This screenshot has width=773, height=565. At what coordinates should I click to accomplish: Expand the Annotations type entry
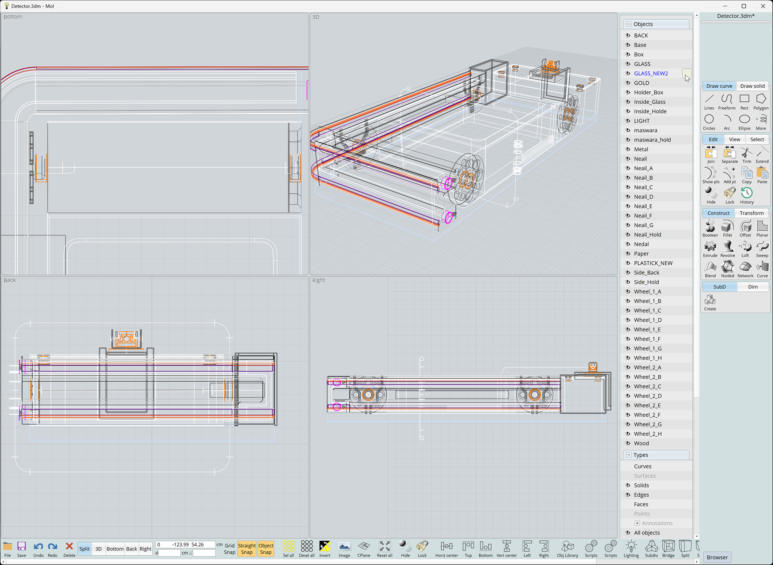click(637, 523)
